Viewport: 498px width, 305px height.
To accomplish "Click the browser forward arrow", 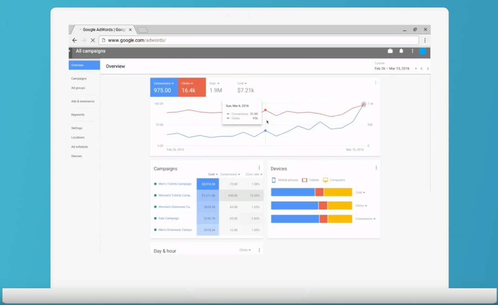I will point(84,40).
